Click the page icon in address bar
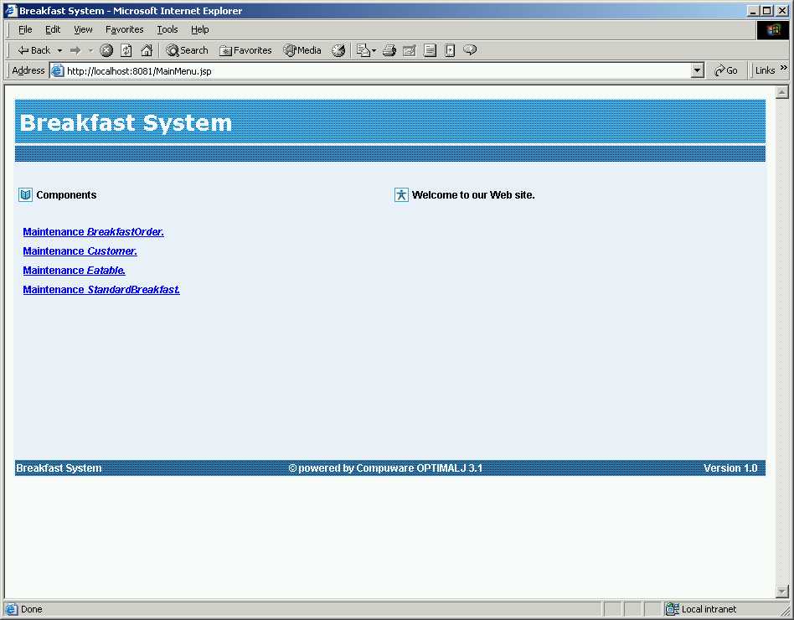The image size is (794, 620). (57, 71)
